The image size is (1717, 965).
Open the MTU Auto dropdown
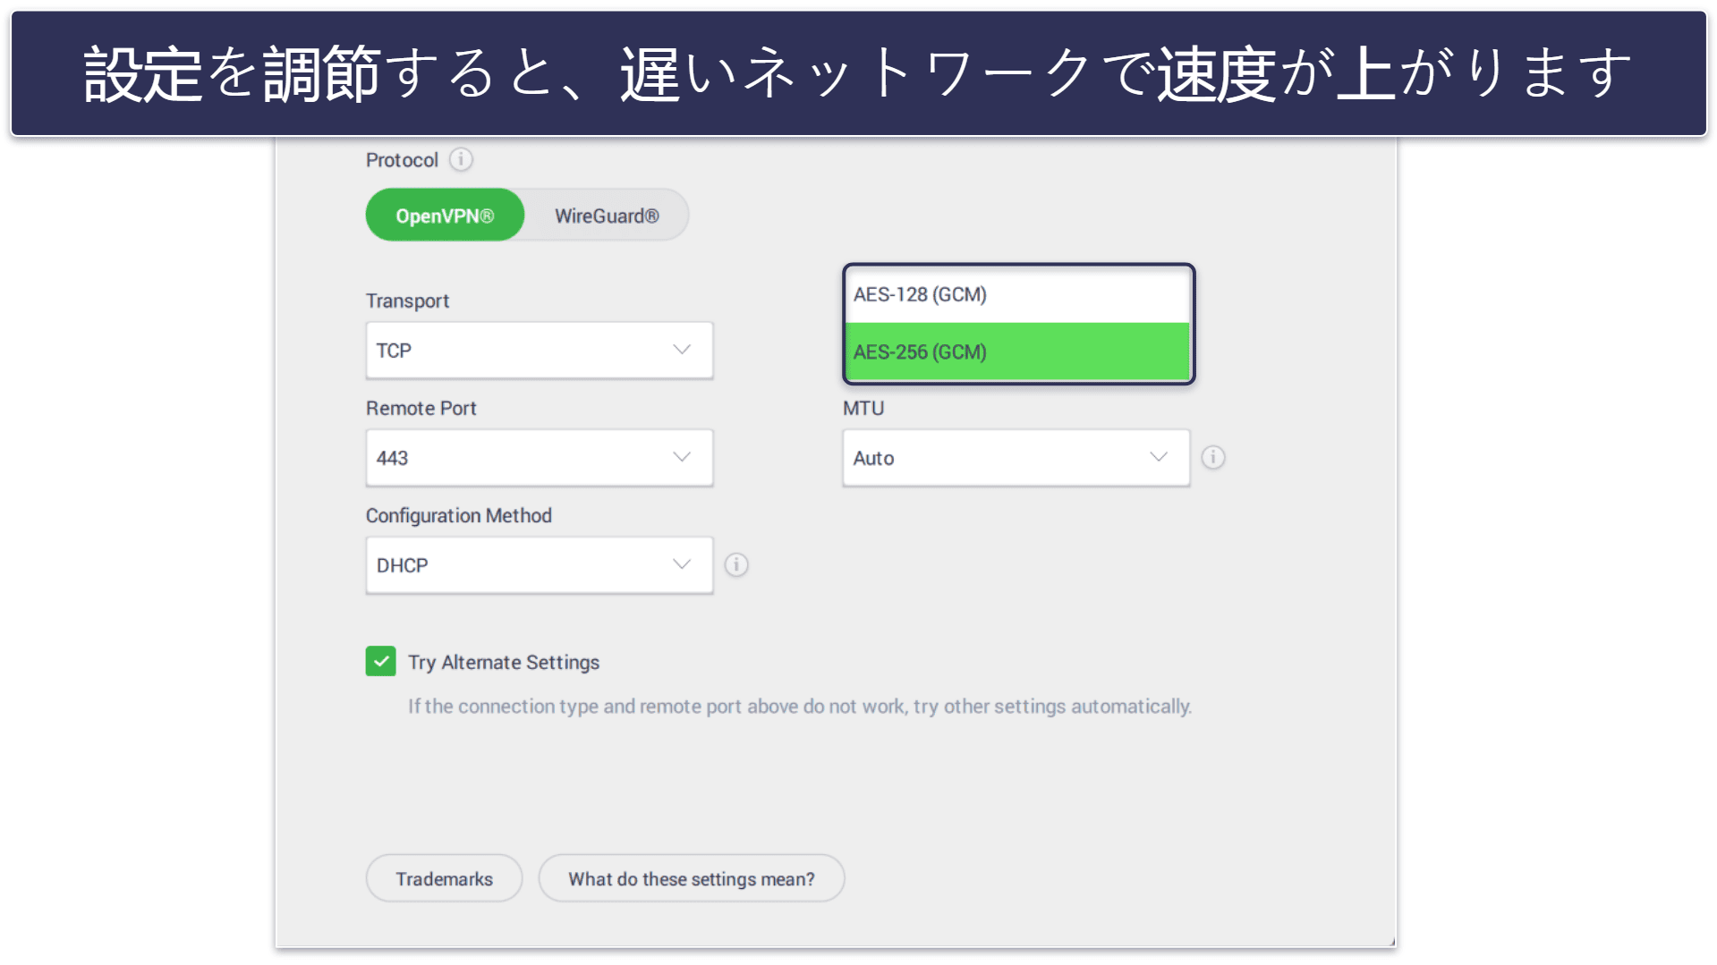coord(1016,458)
